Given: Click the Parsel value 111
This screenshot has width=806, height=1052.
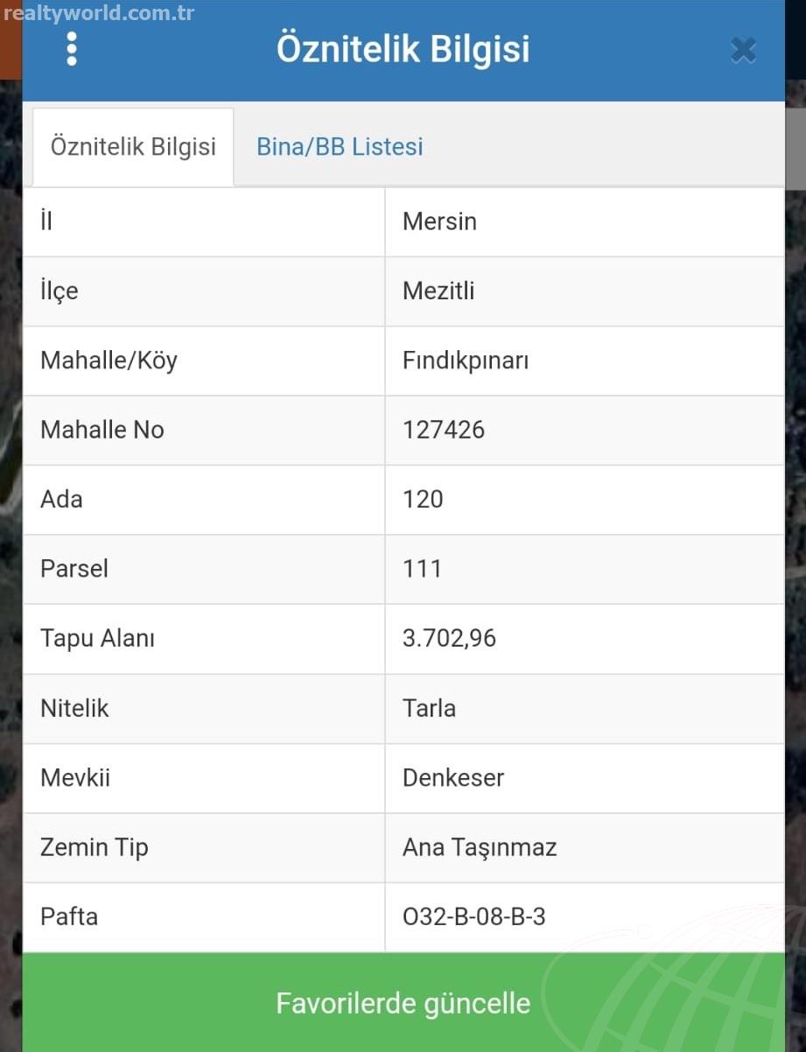Looking at the screenshot, I should 422,569.
